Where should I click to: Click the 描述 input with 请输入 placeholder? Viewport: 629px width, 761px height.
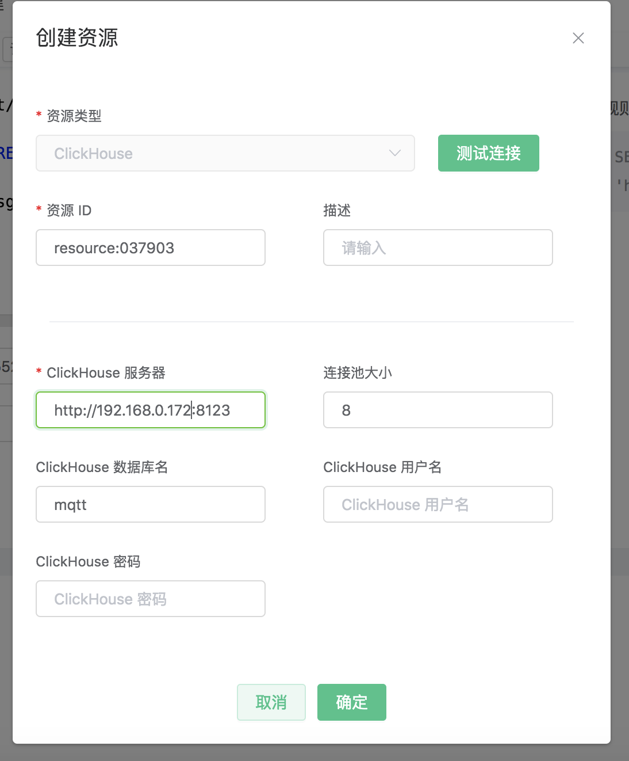click(x=438, y=248)
